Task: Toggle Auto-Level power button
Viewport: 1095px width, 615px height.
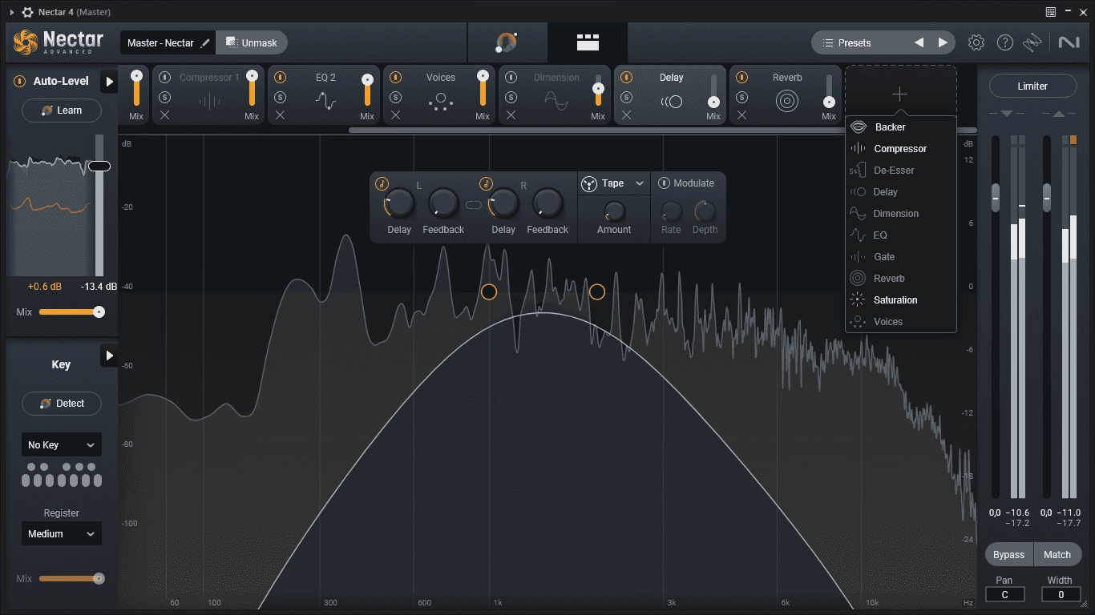Action: pos(19,81)
